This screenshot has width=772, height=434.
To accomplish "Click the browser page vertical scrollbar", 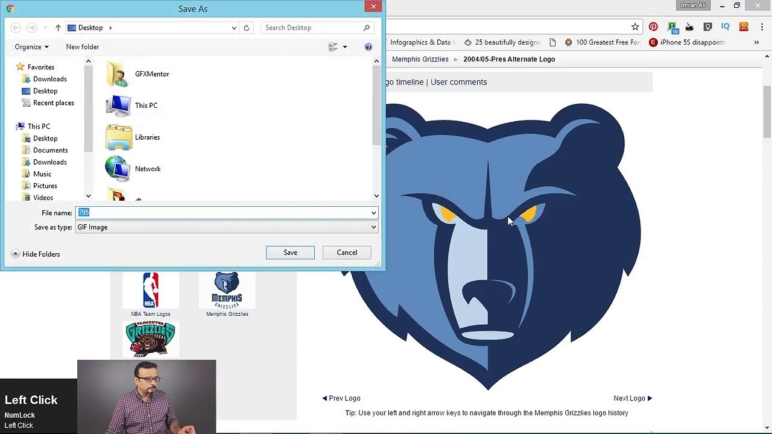I will click(x=767, y=112).
